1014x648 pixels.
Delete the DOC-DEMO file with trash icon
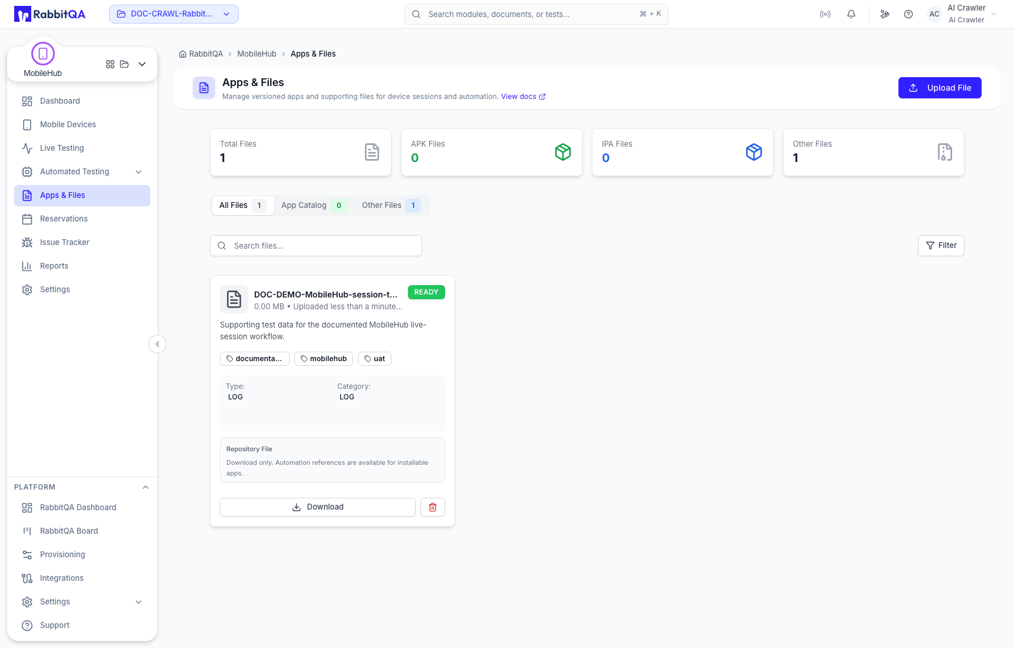433,507
